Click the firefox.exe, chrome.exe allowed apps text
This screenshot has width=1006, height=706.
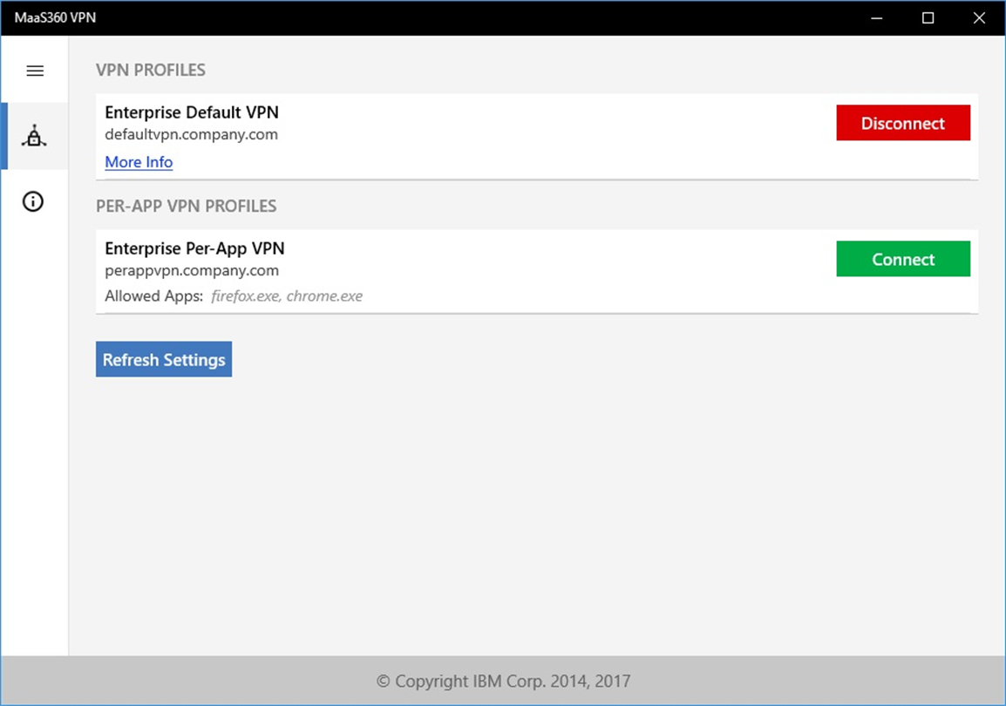click(287, 296)
